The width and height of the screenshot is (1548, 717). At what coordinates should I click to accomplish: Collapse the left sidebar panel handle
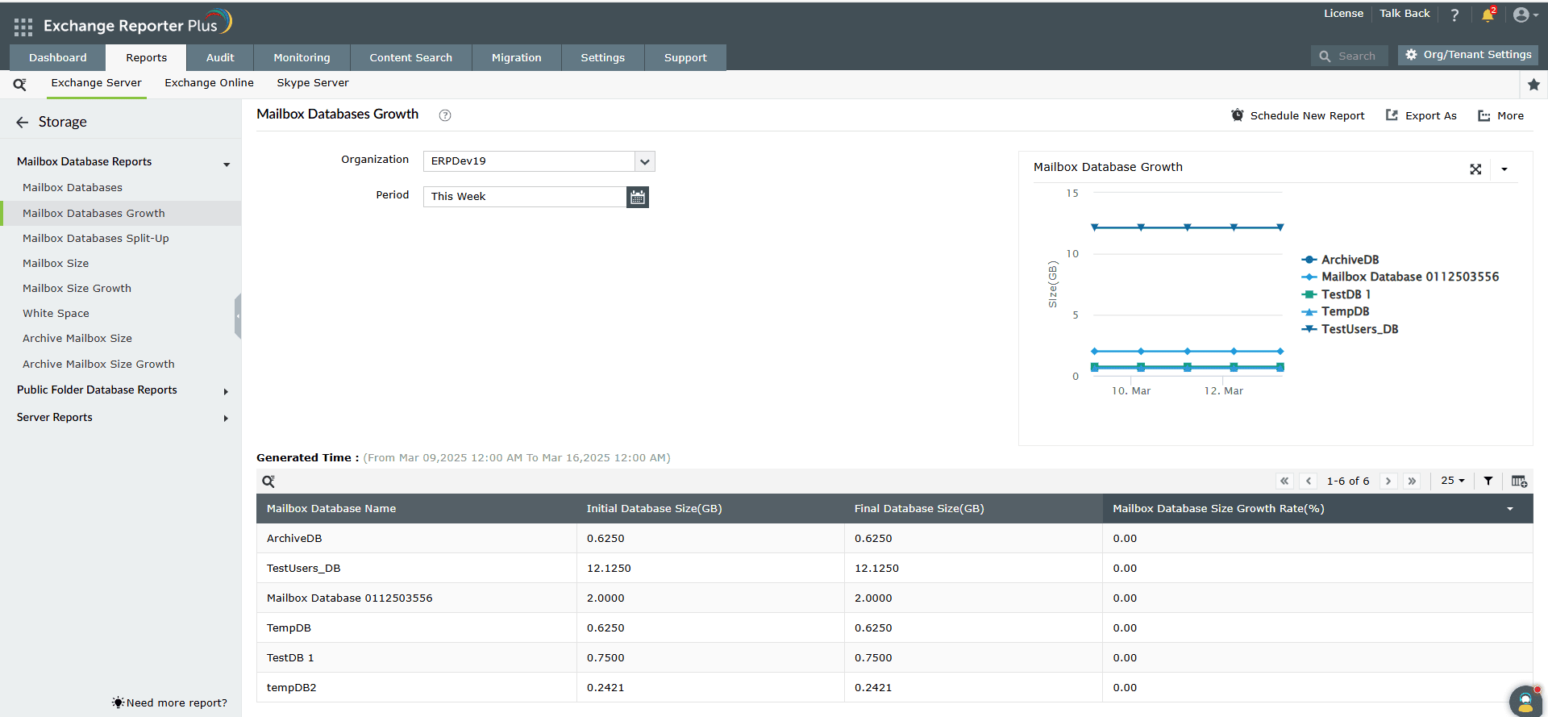click(x=238, y=316)
